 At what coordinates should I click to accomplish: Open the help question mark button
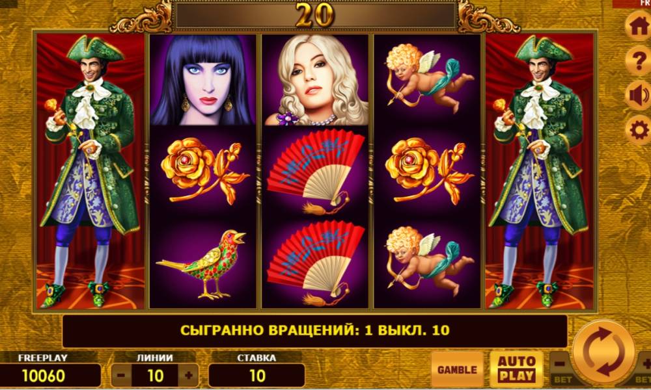coord(639,61)
